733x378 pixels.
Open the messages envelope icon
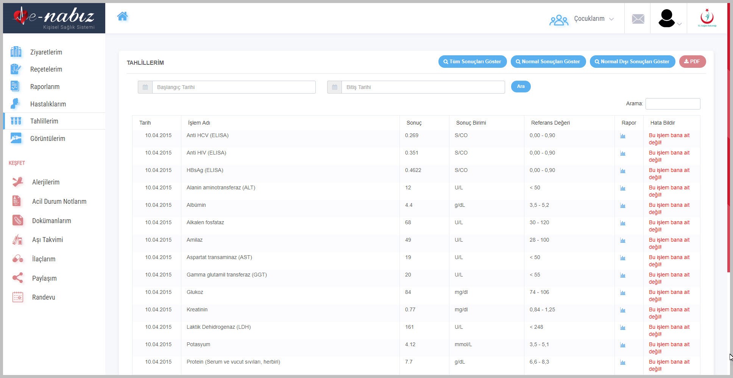click(638, 19)
